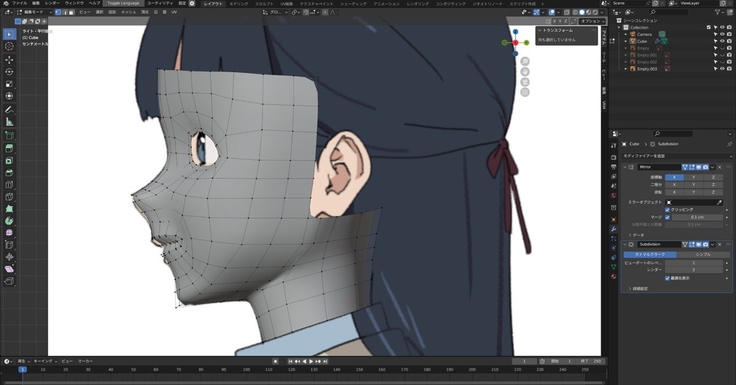Click the ビューポートのレベル value field
This screenshot has width=736, height=385.
(x=694, y=262)
